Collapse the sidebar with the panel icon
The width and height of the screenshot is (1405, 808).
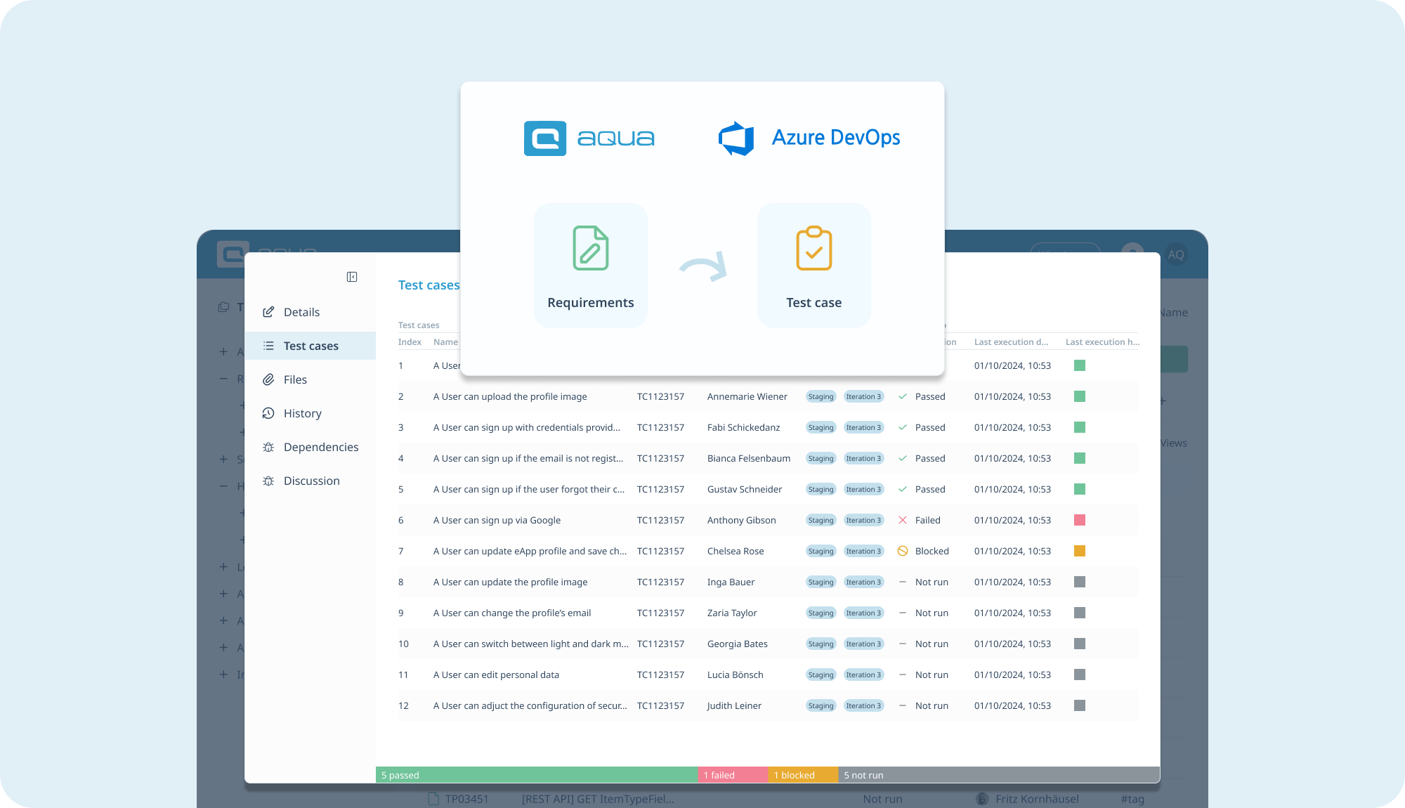pos(352,277)
